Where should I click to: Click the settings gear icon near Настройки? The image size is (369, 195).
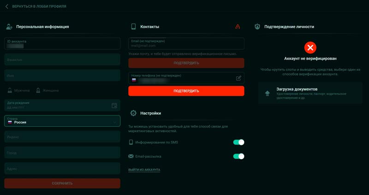tap(133, 113)
